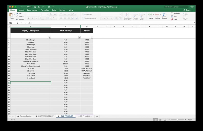Image resolution: width=203 pixels, height=131 pixels.
Task: Open the Cost Per Cup filter dropdown
Action: coord(79,37)
